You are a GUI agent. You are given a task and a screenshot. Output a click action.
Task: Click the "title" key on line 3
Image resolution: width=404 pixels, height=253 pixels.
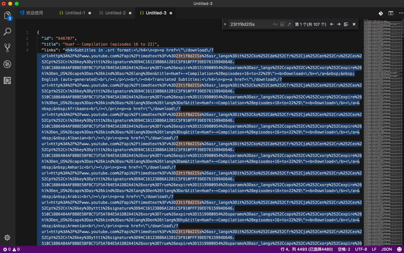[x=50, y=44]
